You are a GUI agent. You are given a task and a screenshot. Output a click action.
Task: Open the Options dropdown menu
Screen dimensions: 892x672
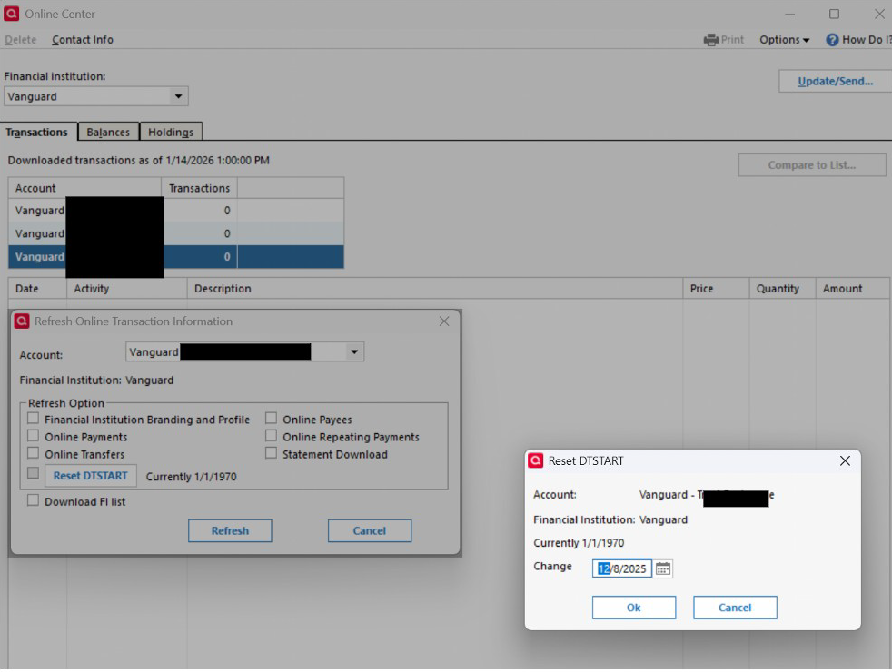click(x=784, y=40)
